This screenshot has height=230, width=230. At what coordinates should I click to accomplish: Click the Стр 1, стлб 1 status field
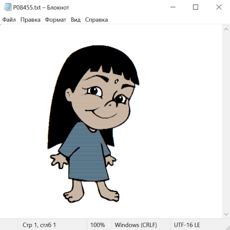[x=39, y=225]
